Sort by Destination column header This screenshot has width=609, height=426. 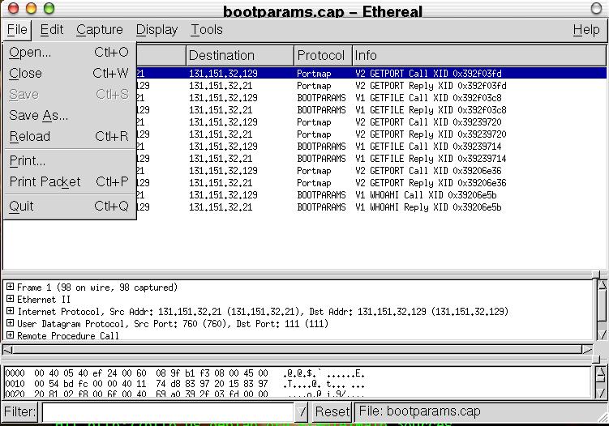pyautogui.click(x=240, y=56)
